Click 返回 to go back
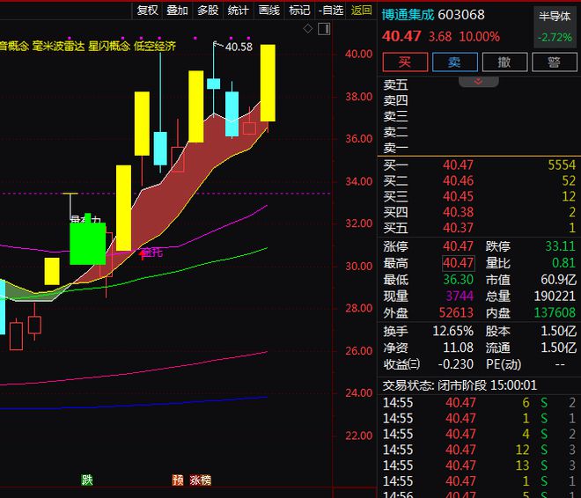The height and width of the screenshot is (498, 581). click(x=362, y=11)
